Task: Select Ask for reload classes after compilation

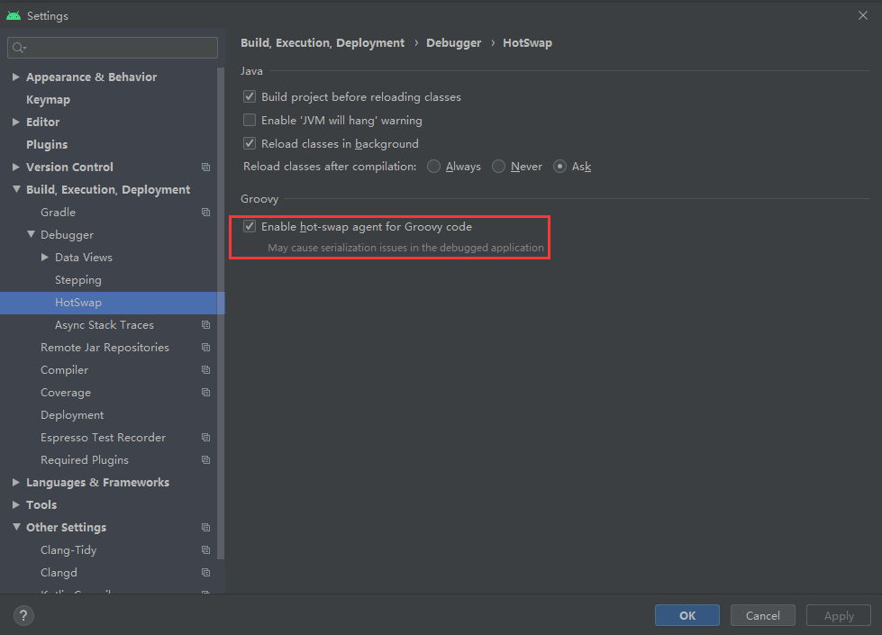Action: (x=559, y=167)
